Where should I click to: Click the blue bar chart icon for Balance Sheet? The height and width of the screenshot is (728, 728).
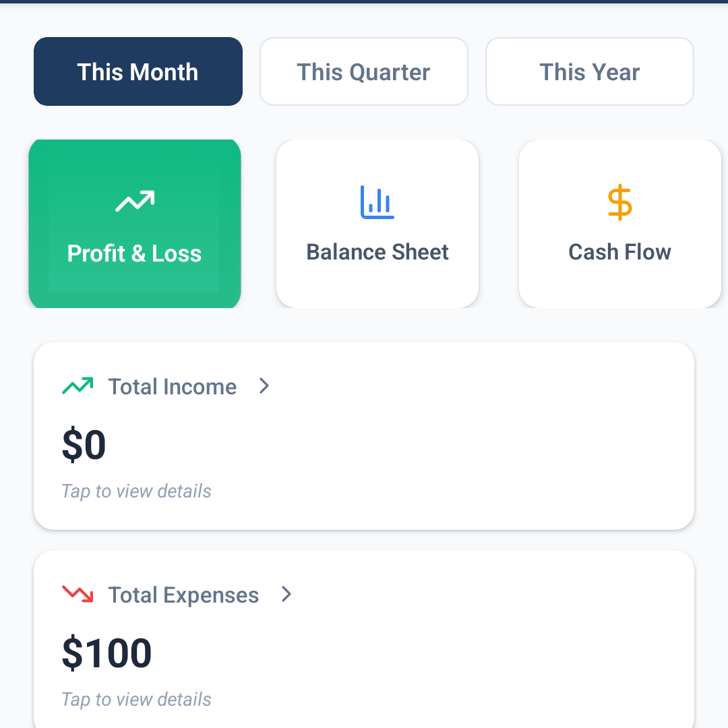point(377,202)
